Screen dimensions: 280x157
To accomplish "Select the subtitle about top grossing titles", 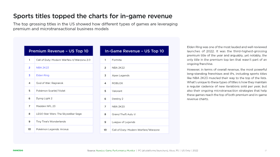I will click(95, 26).
